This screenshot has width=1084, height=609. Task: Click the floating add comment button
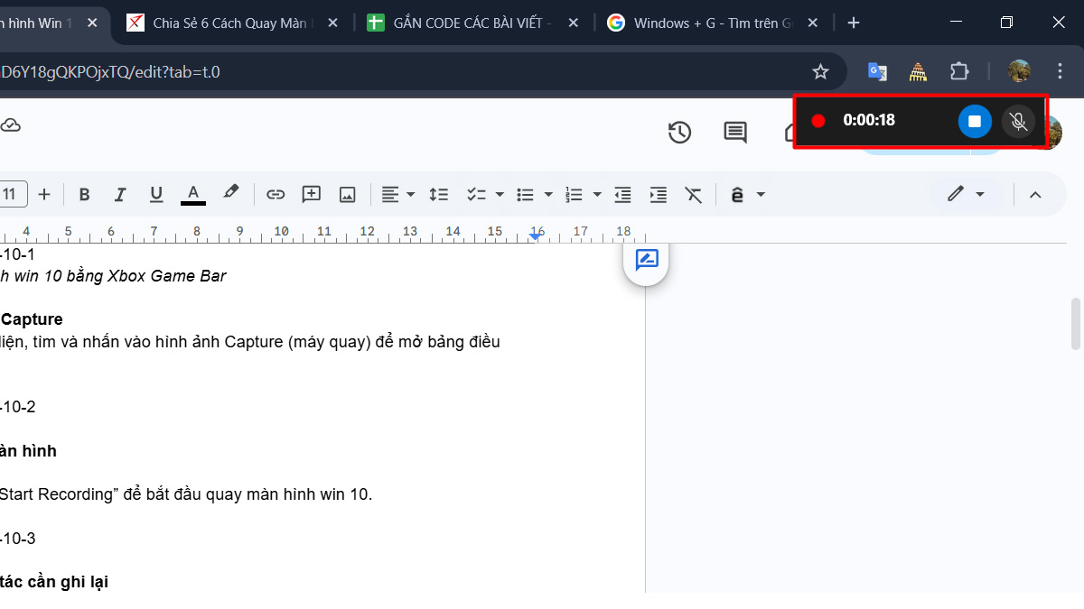pyautogui.click(x=647, y=261)
